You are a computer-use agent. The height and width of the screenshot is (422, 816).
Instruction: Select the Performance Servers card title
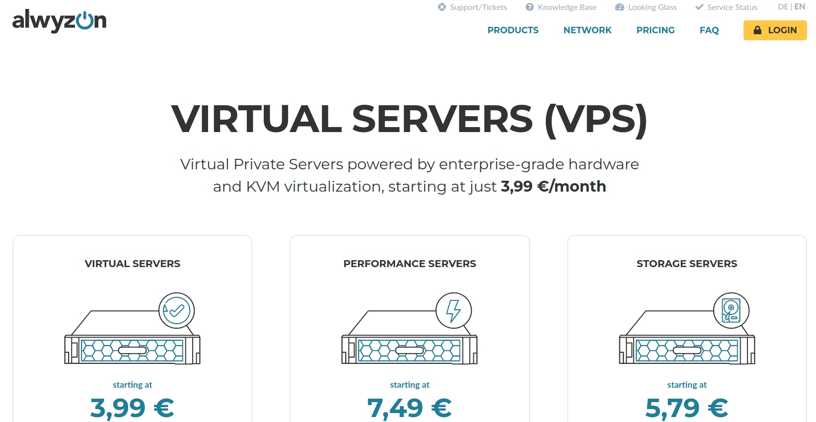tap(410, 264)
